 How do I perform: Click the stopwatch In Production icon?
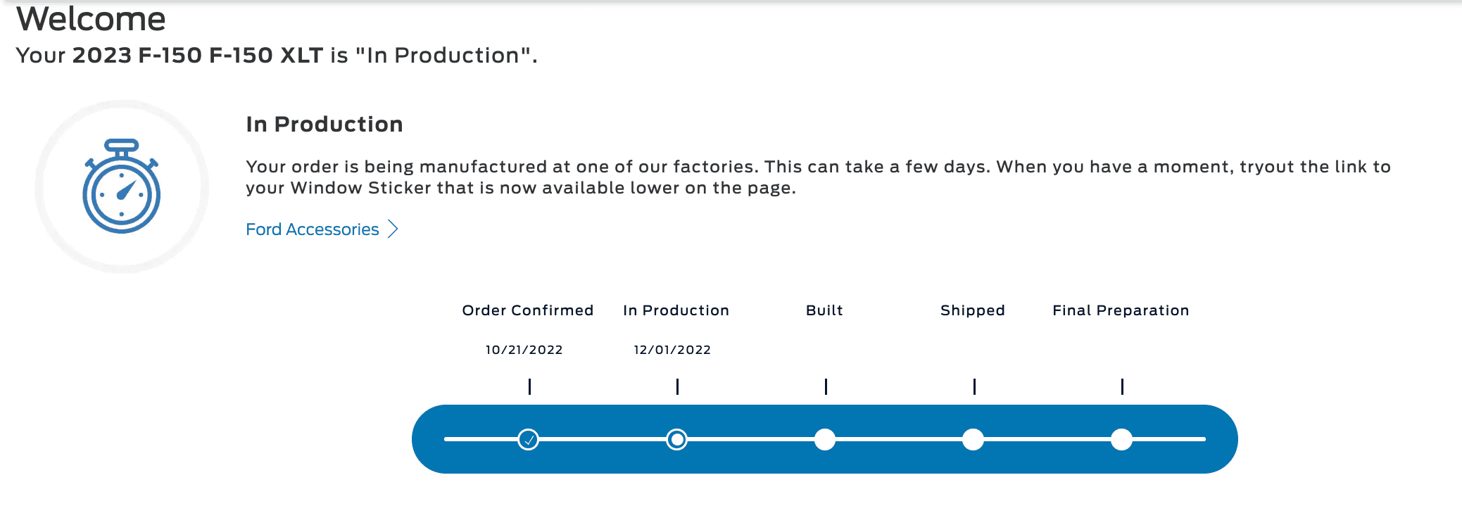[122, 186]
